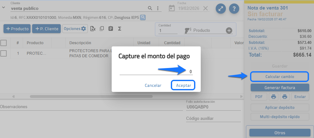The width and height of the screenshot is (314, 138).
Task: Click the PDF button
Action: (x=259, y=97)
